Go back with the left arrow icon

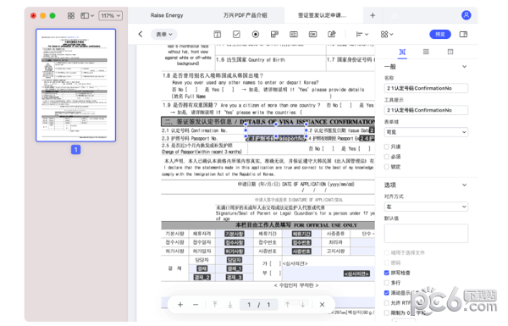pyautogui.click(x=141, y=34)
